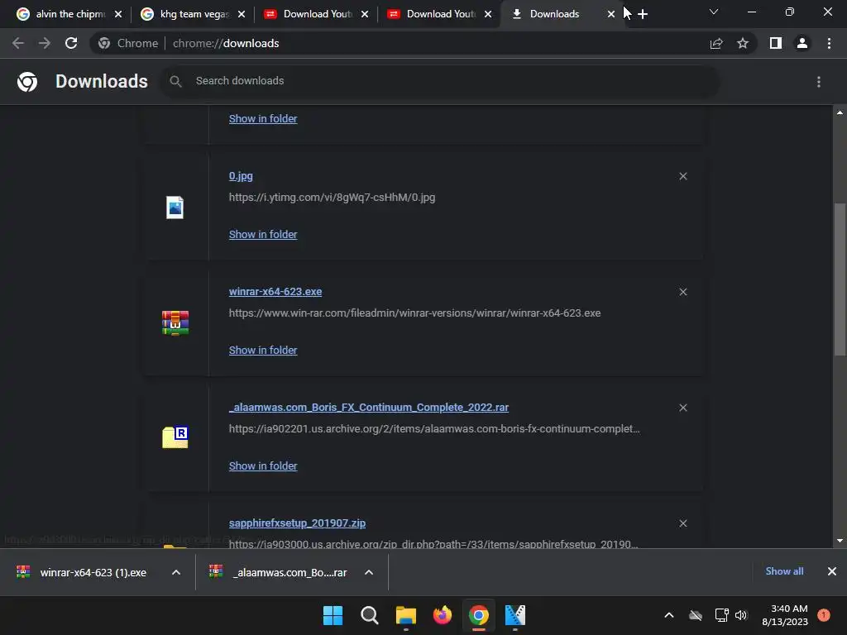
Task: Click the scrollbar up arrow
Action: 840,112
